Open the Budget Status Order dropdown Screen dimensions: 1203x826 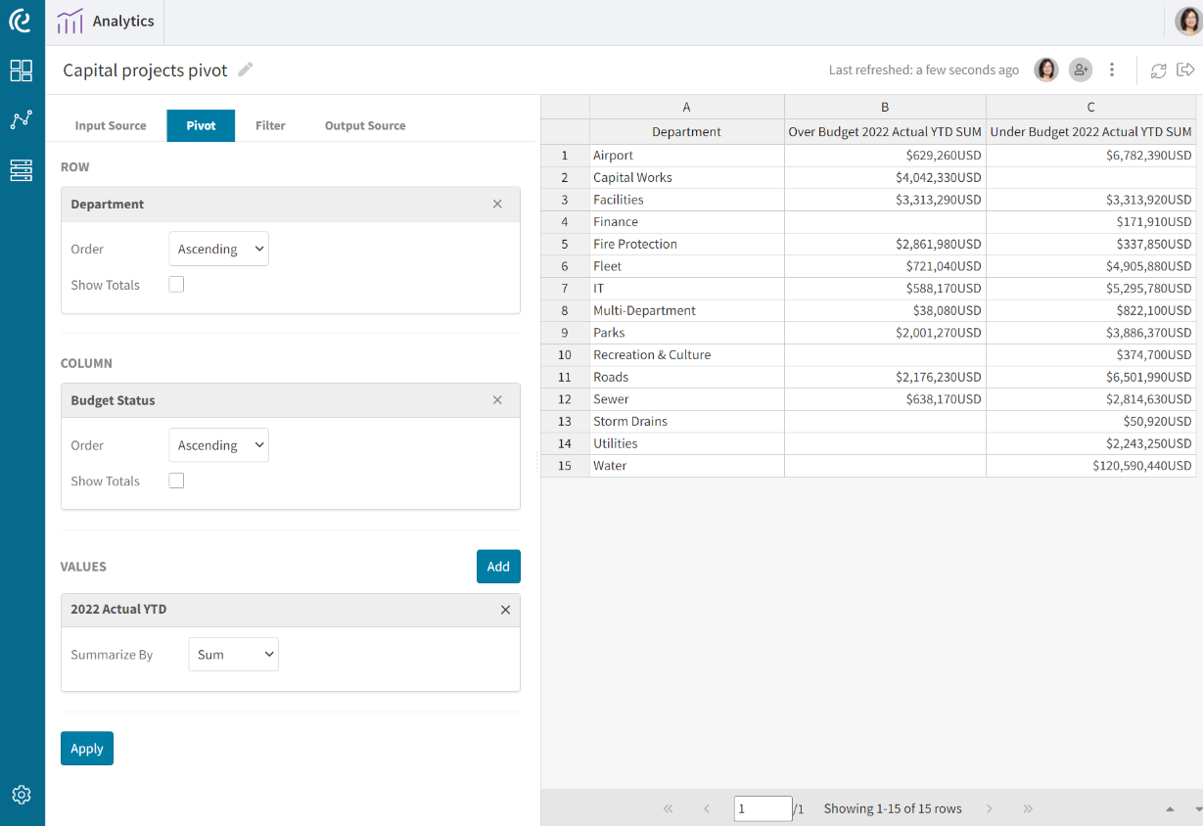pos(218,444)
